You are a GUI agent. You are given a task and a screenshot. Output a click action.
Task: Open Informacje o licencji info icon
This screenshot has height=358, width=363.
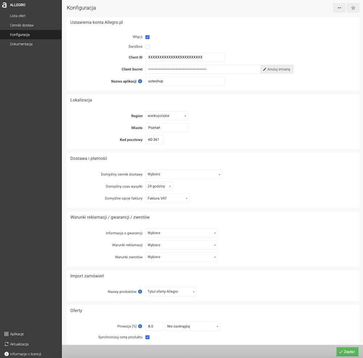click(x=7, y=354)
